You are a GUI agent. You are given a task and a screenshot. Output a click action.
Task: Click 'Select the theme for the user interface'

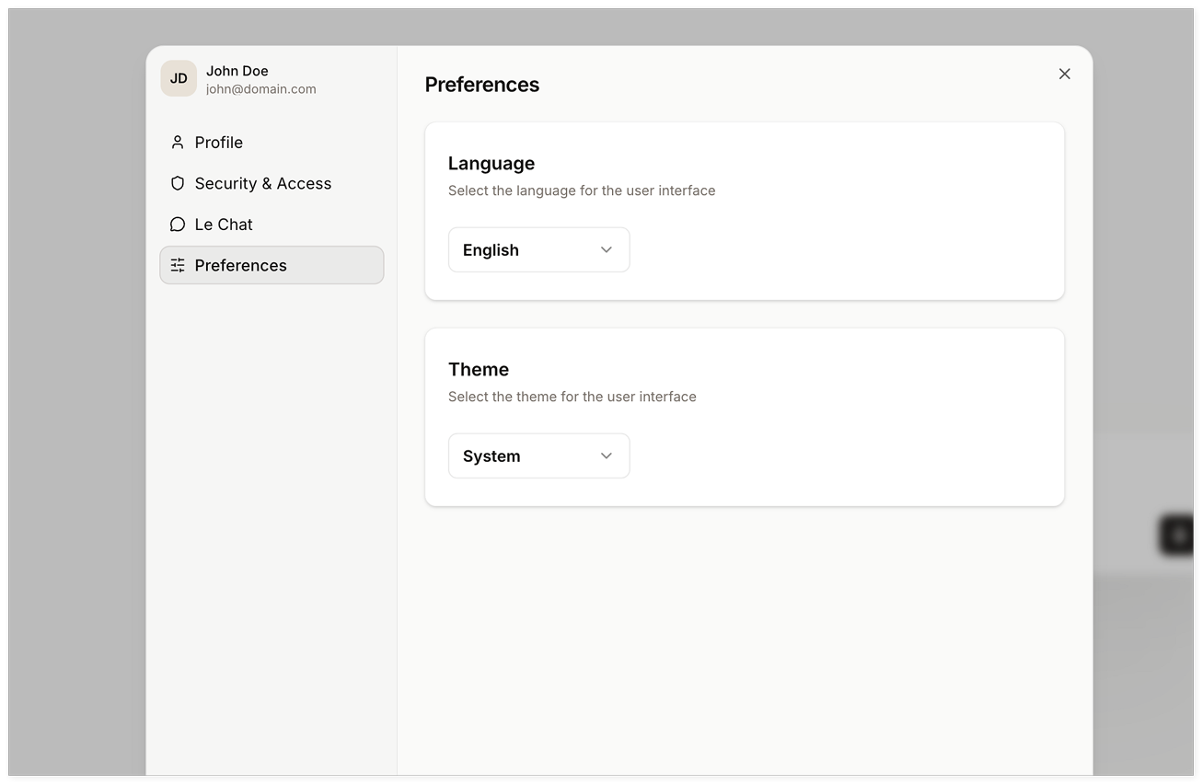[572, 397]
